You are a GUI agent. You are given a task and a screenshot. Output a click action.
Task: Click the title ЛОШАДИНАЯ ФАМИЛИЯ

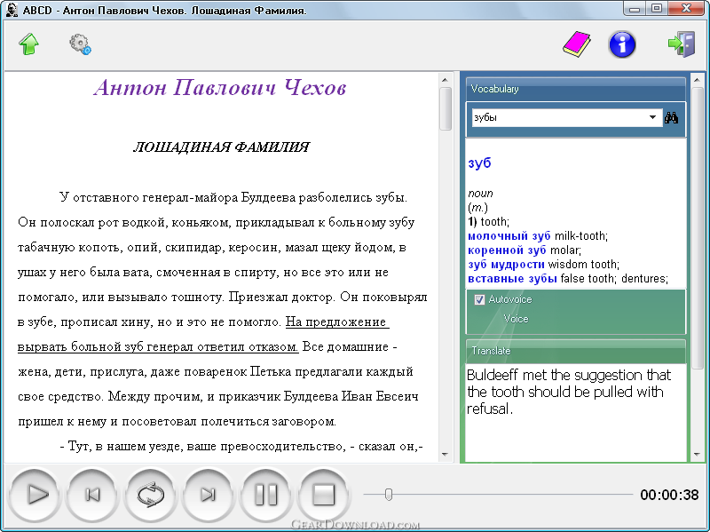pyautogui.click(x=221, y=147)
